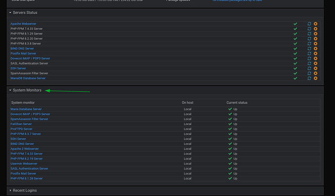The height and width of the screenshot is (196, 335).
Task: Click the green checkmark for Apache Webserver
Action: pyautogui.click(x=295, y=24)
